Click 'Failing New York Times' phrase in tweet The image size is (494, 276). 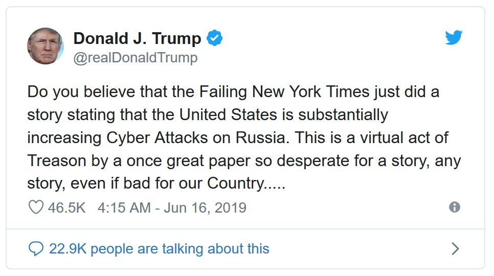coord(284,92)
